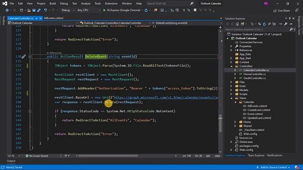Click the Save All toolbar icon
Screen dimensions: 303x170
coord(39,10)
